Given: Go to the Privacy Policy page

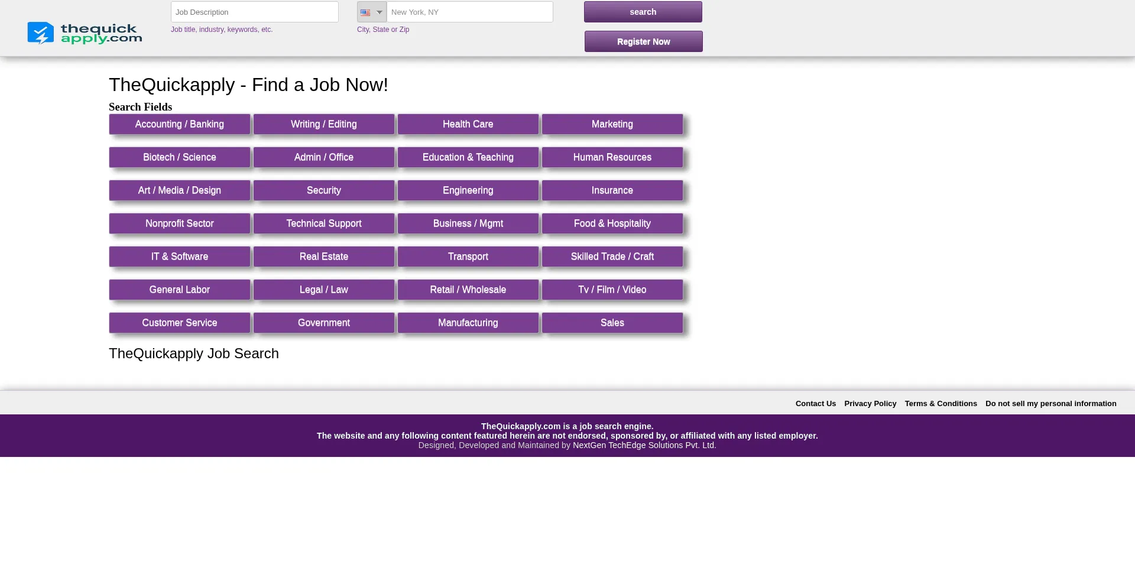Looking at the screenshot, I should (870, 404).
